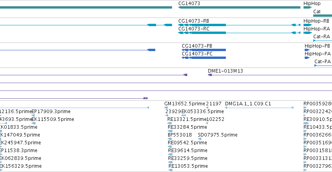This screenshot has width=332, height=172.
Task: Select the CG14073 gene bar
Action: click(239, 7)
